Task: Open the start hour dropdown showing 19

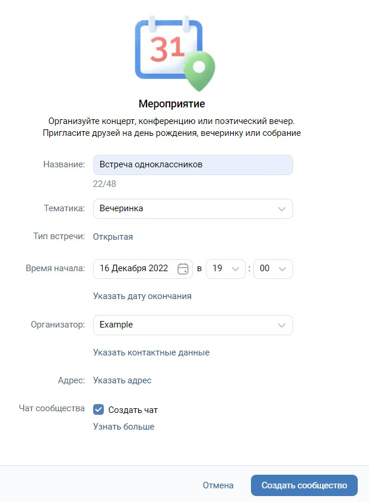Action: coord(225,269)
